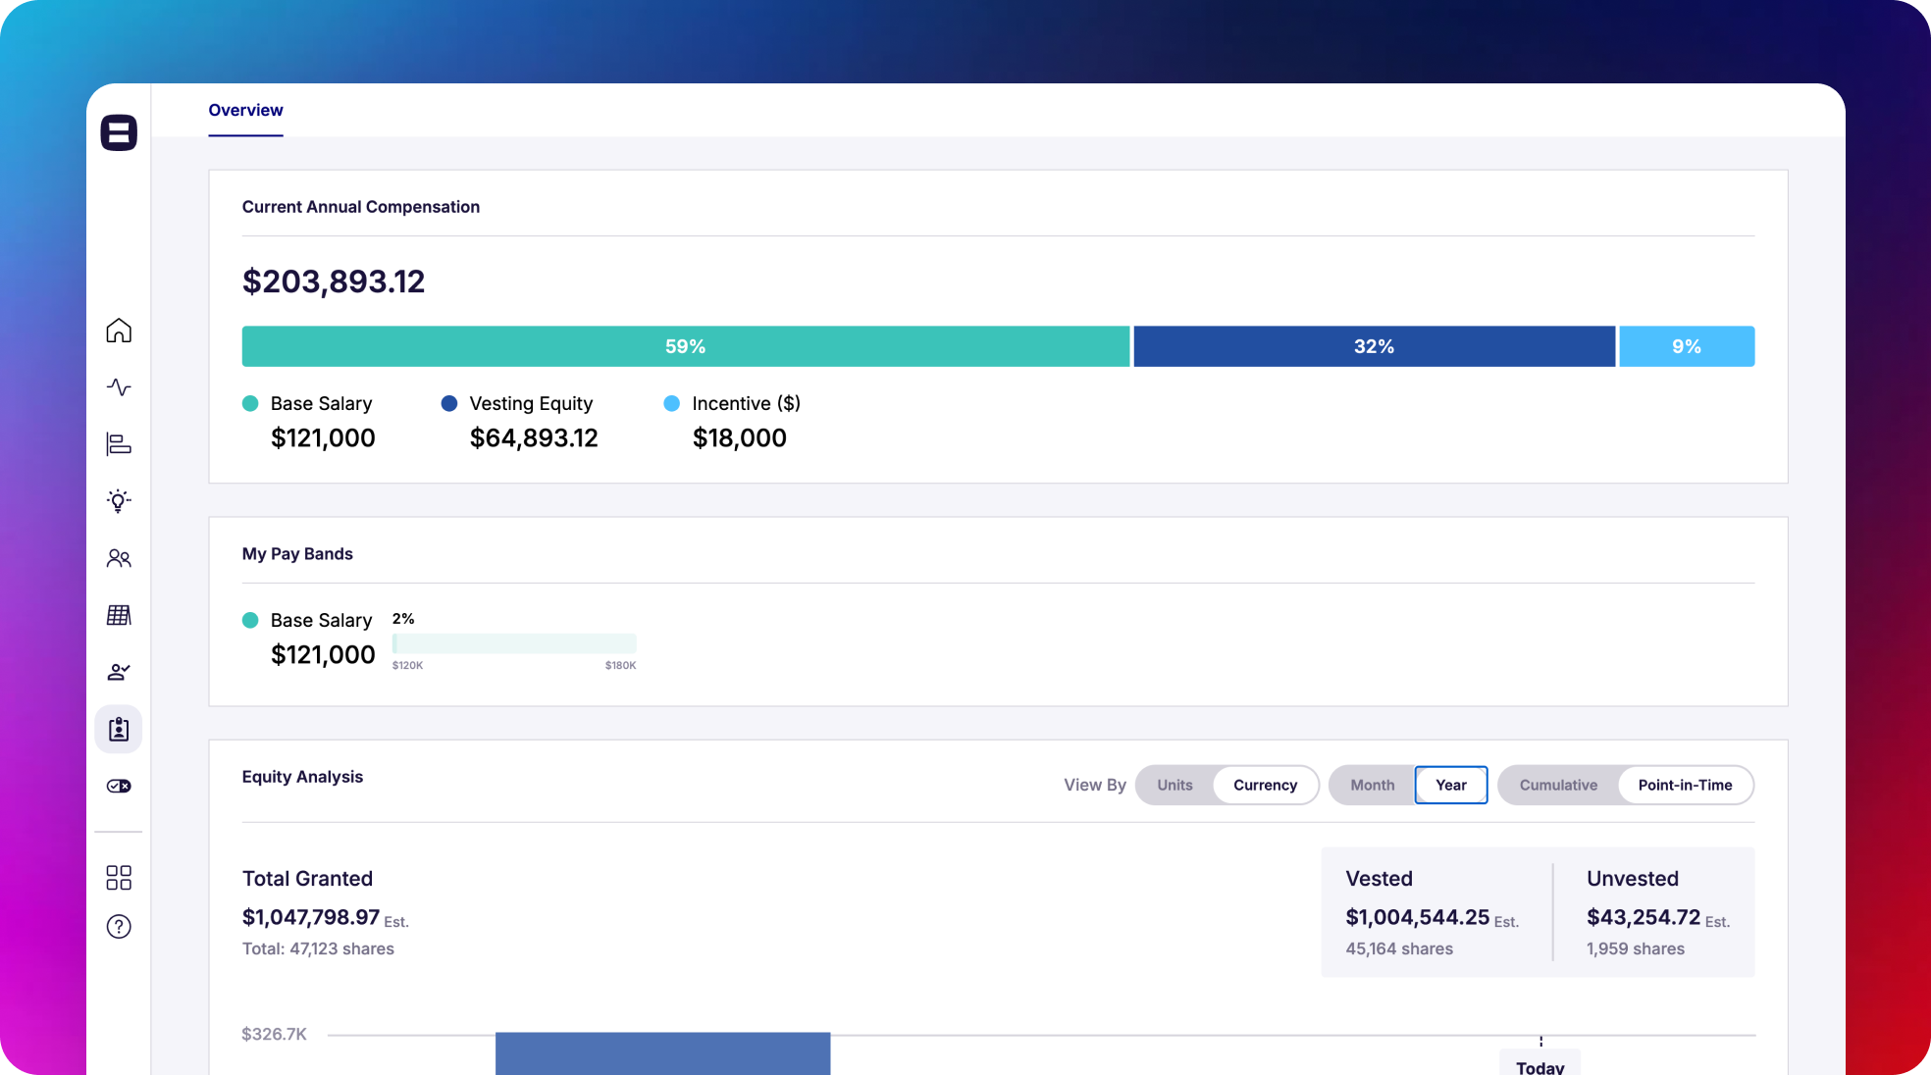Select Point-in-Time display mode

pyautogui.click(x=1685, y=785)
